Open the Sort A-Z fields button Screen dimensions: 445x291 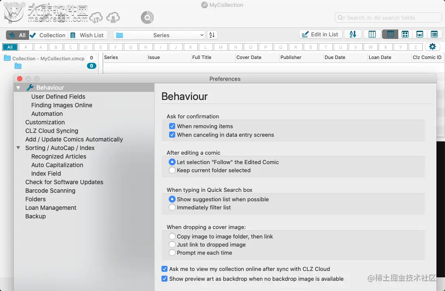click(x=353, y=35)
